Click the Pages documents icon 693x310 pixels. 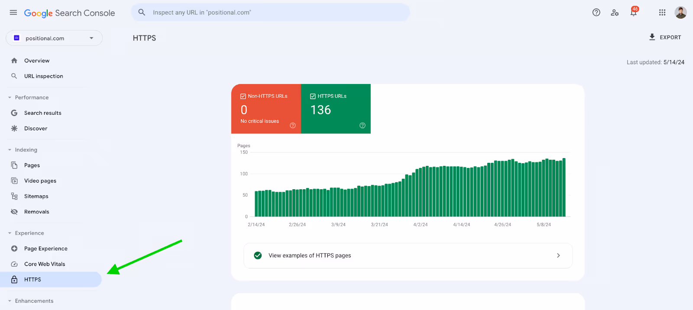pyautogui.click(x=14, y=165)
